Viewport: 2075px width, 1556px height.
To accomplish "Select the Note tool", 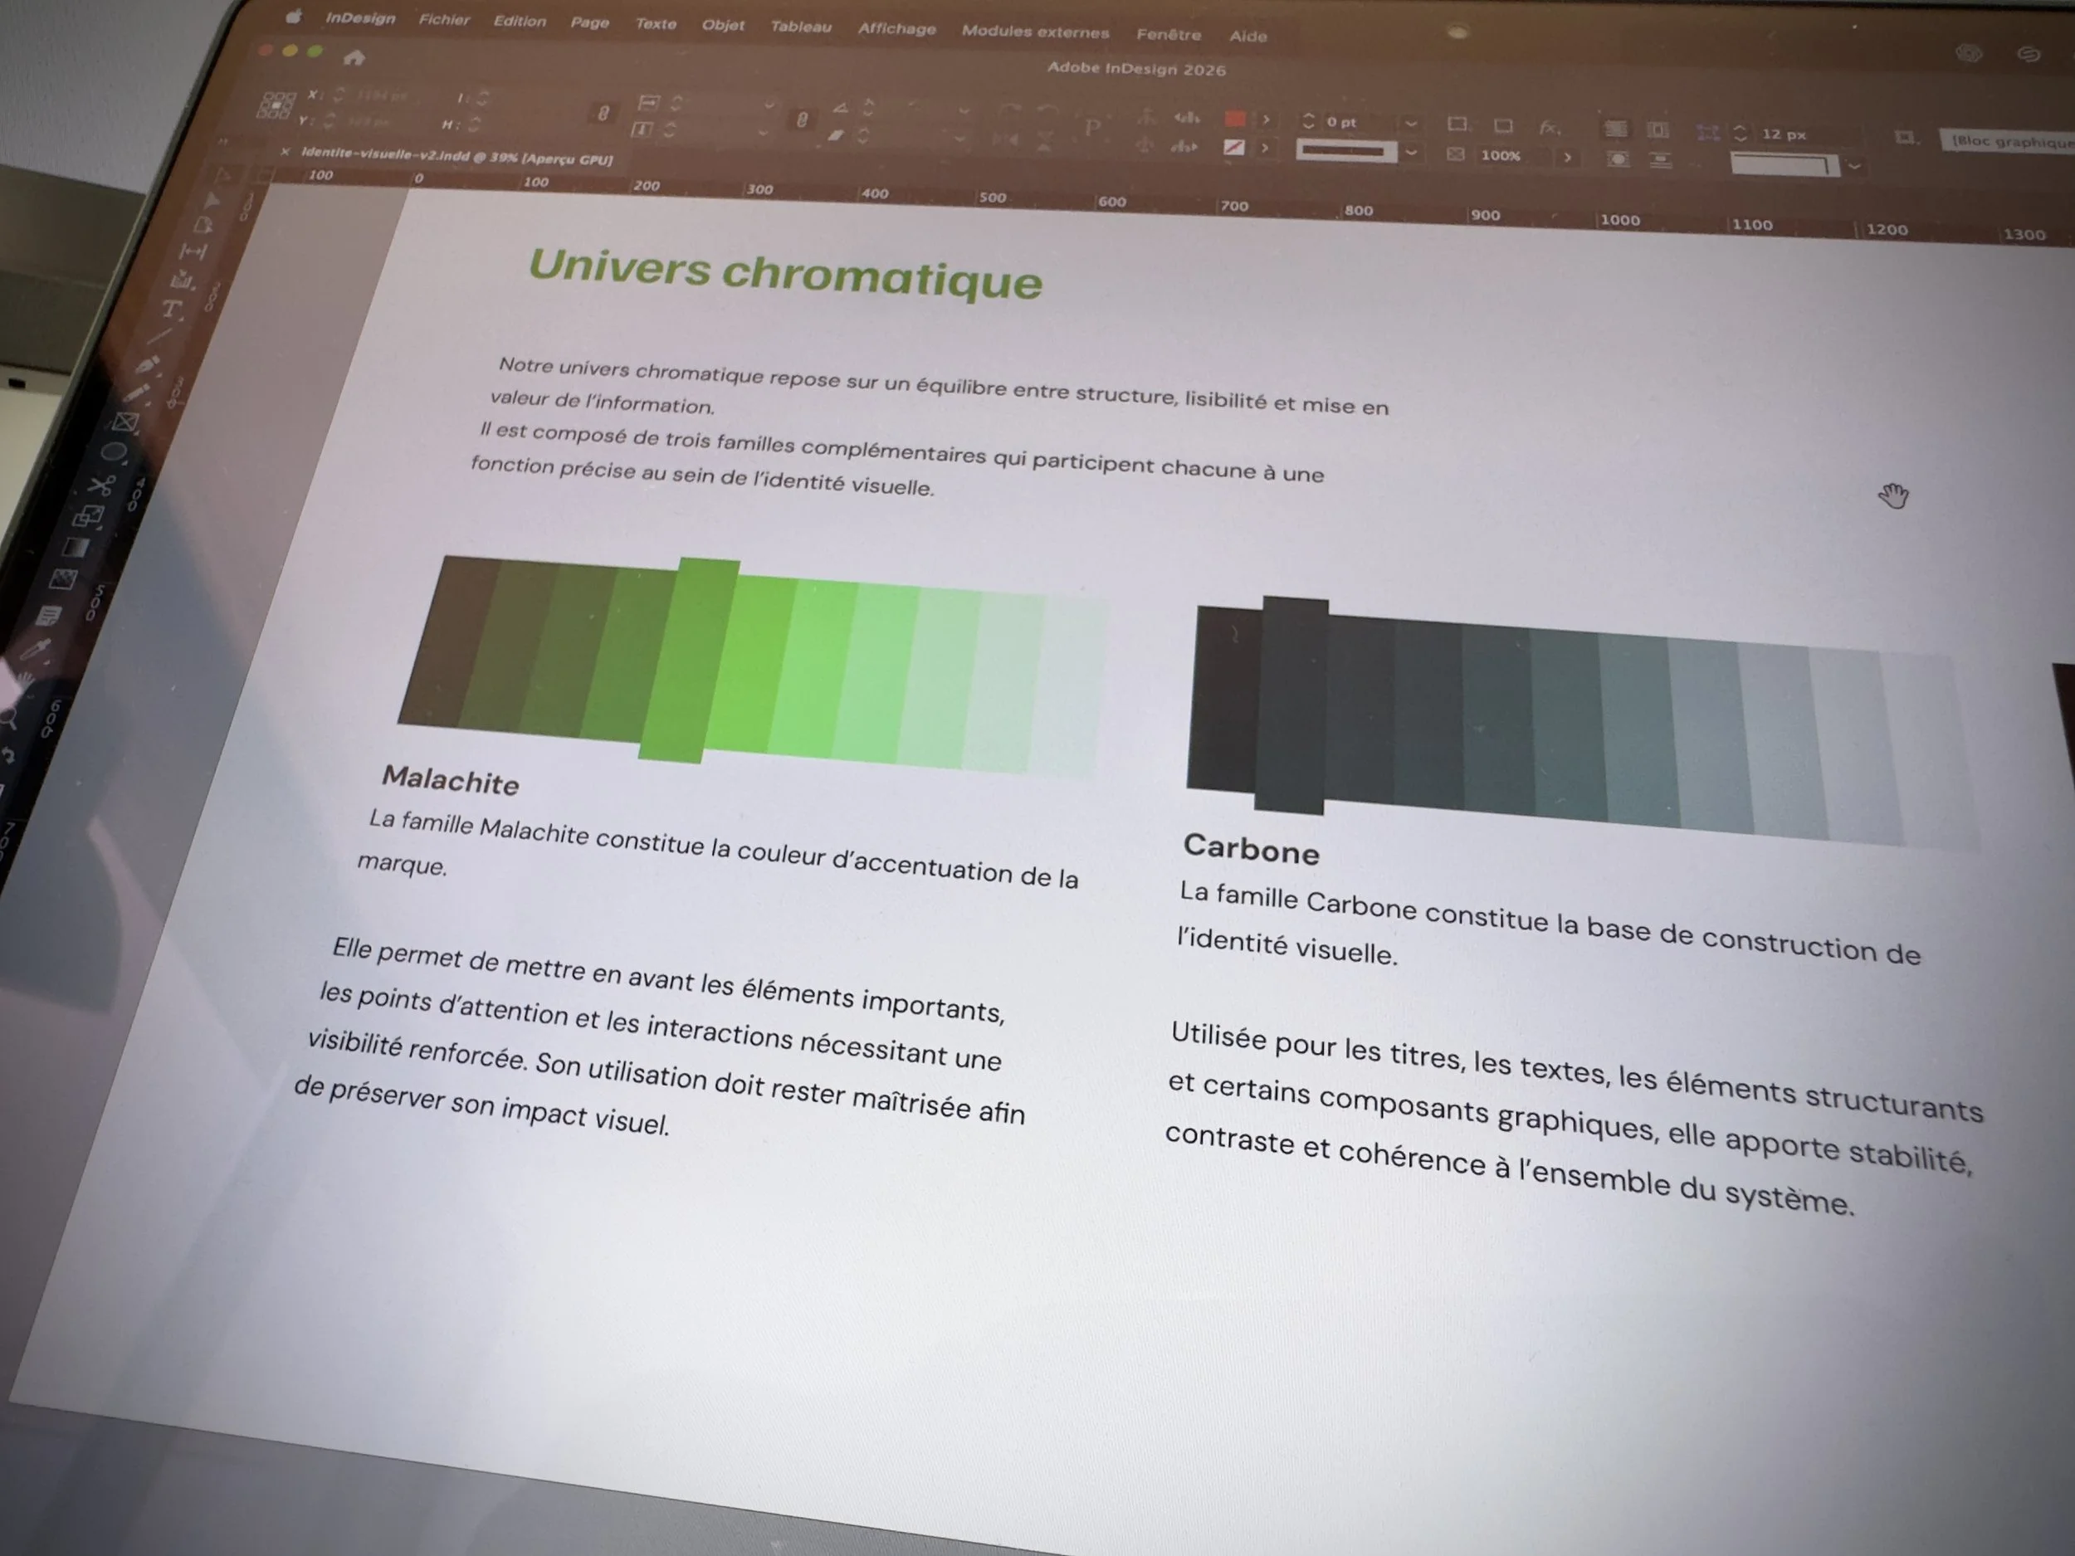I will tap(50, 615).
